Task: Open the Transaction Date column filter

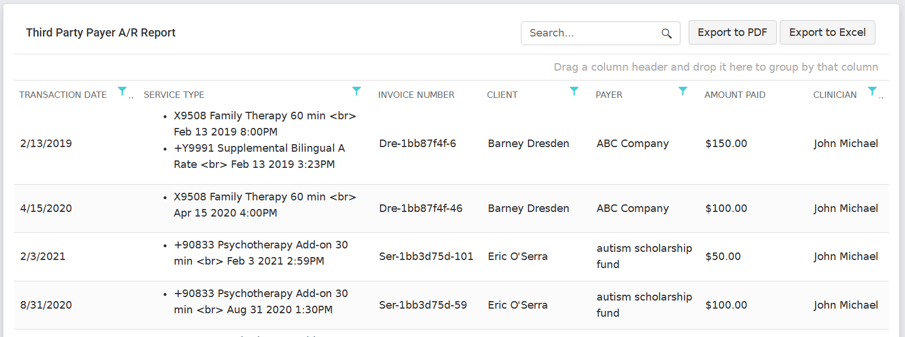Action: tap(122, 91)
